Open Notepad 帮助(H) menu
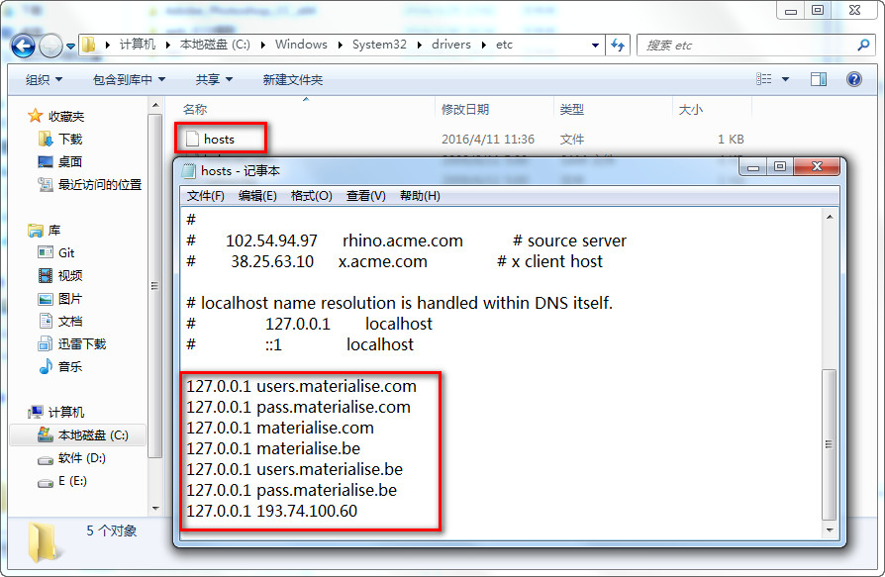This screenshot has height=577, width=885. pyautogui.click(x=420, y=196)
